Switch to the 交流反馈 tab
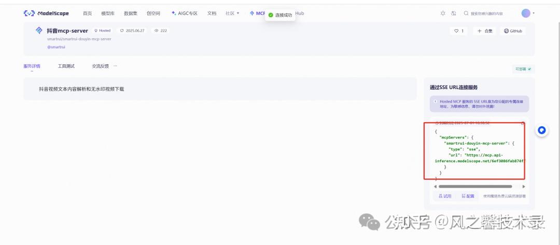Image resolution: width=560 pixels, height=245 pixels. pyautogui.click(x=101, y=66)
